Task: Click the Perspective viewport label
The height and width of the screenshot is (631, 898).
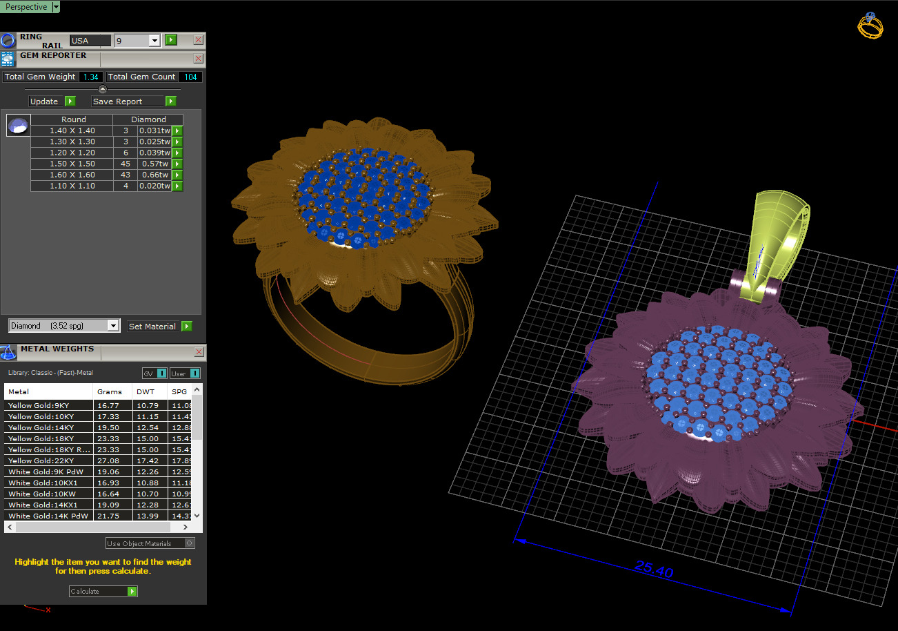Action: pos(26,7)
